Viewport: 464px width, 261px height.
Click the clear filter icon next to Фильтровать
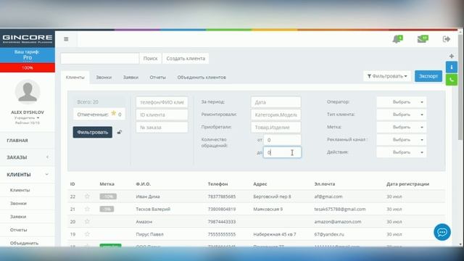(120, 132)
